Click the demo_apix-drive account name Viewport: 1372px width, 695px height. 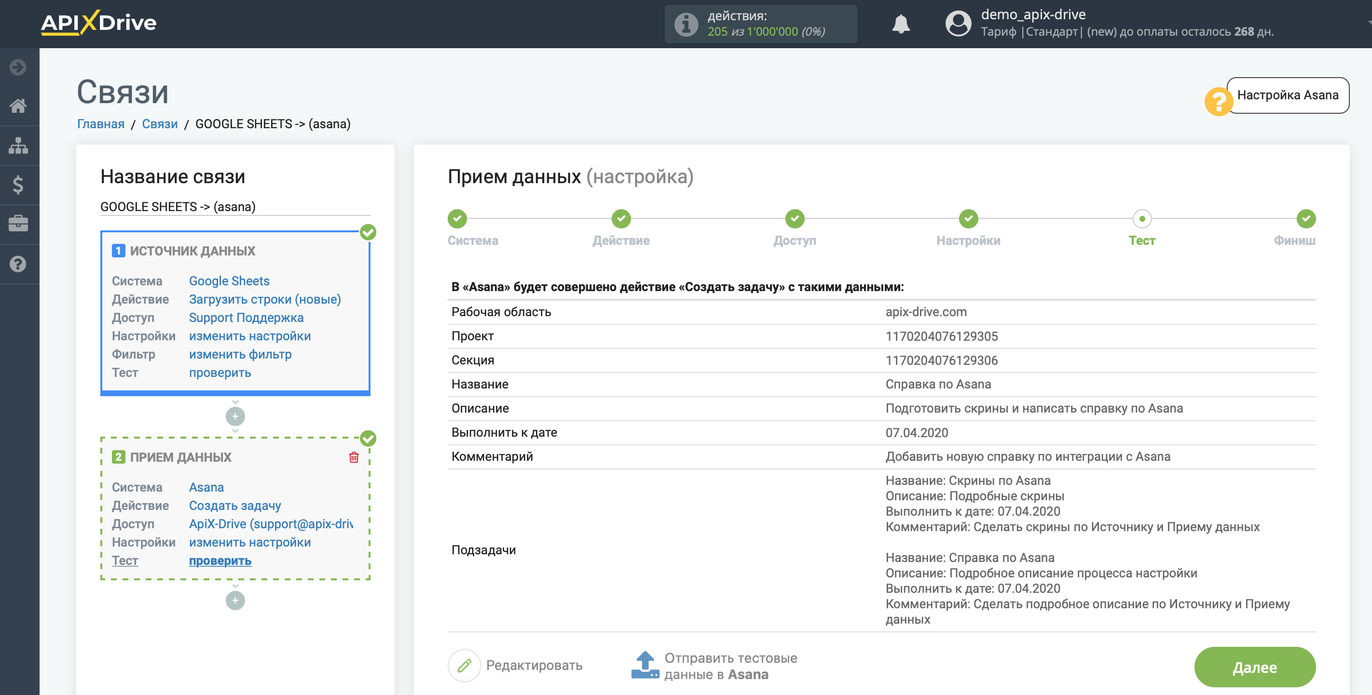[x=1033, y=15]
